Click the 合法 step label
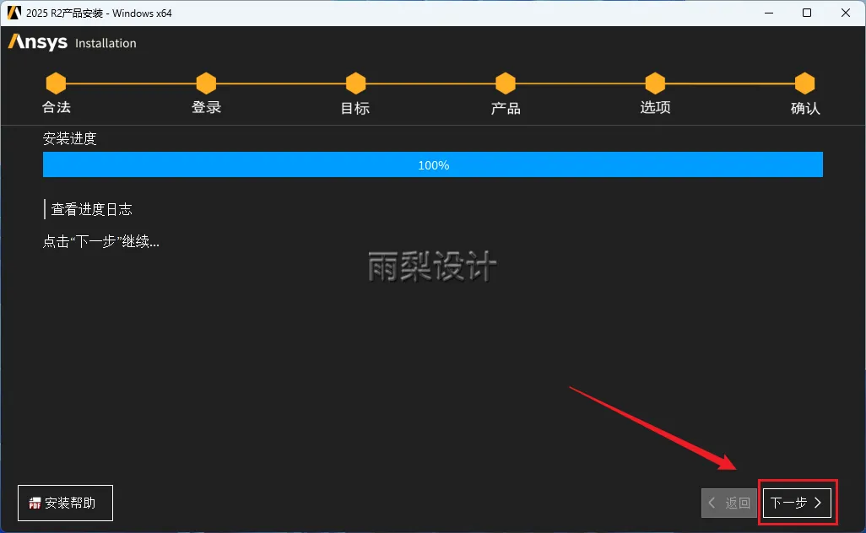 click(x=57, y=107)
